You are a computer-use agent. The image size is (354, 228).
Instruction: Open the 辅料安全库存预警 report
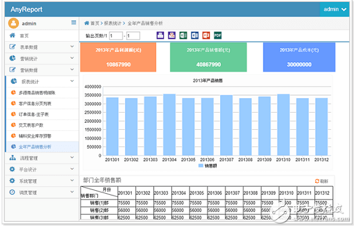click(43, 136)
